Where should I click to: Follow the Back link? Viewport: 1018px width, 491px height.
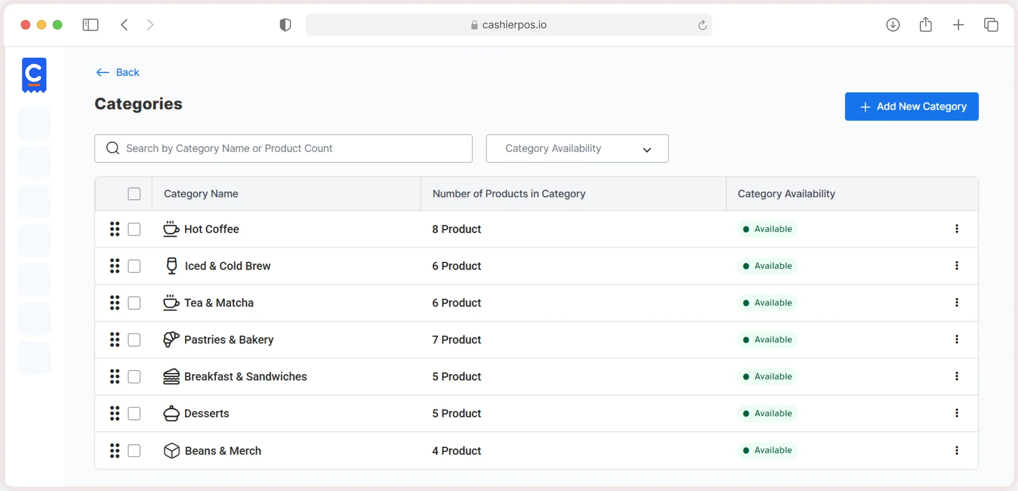[118, 73]
